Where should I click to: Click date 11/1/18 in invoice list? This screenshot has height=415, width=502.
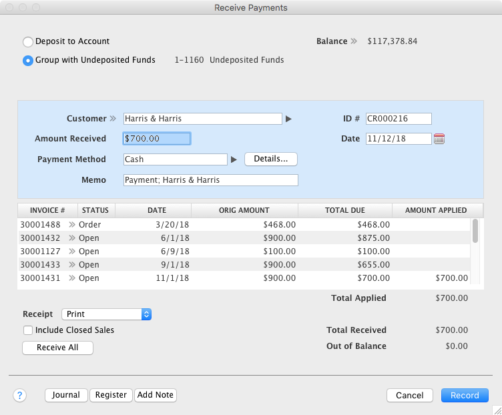(x=172, y=278)
